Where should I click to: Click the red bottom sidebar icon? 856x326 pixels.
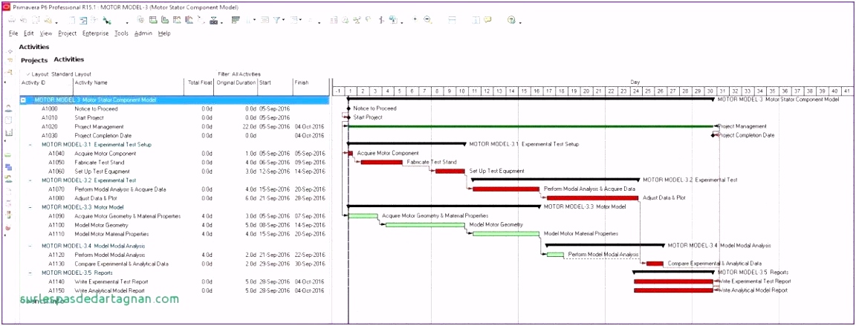pyautogui.click(x=9, y=227)
